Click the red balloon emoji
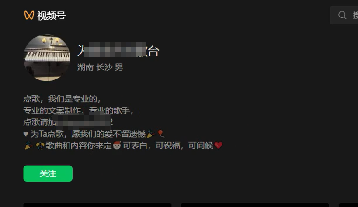This screenshot has height=207, width=358. coord(161,134)
